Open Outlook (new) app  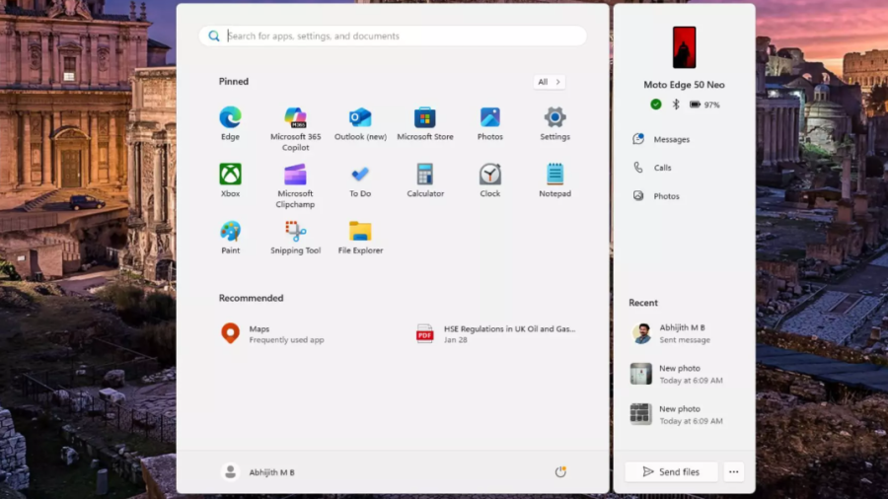click(x=360, y=123)
